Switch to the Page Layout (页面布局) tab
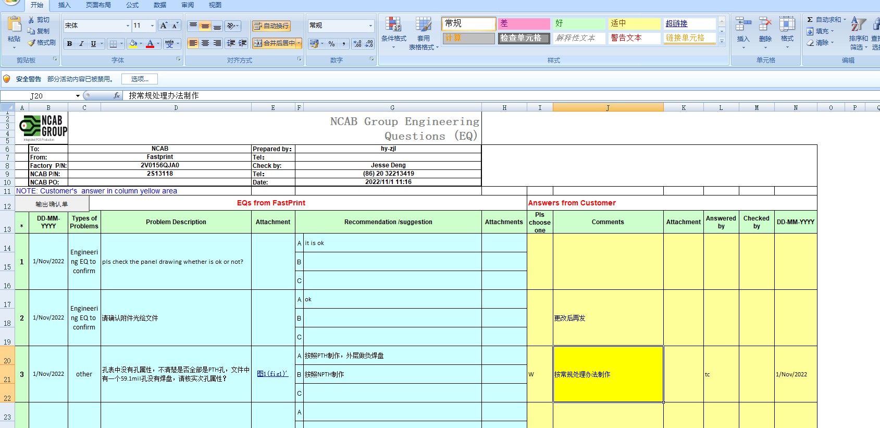 tap(98, 5)
